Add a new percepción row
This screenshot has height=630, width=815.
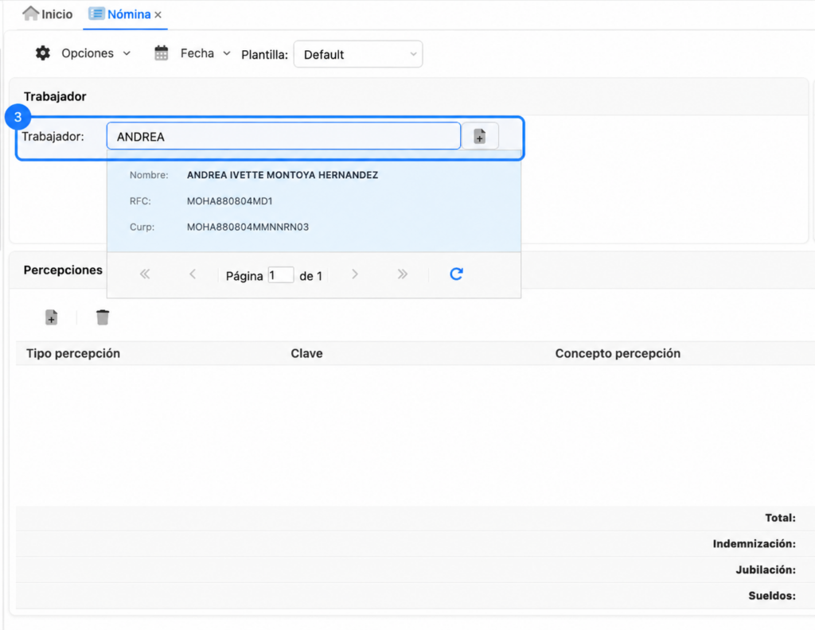(x=52, y=317)
